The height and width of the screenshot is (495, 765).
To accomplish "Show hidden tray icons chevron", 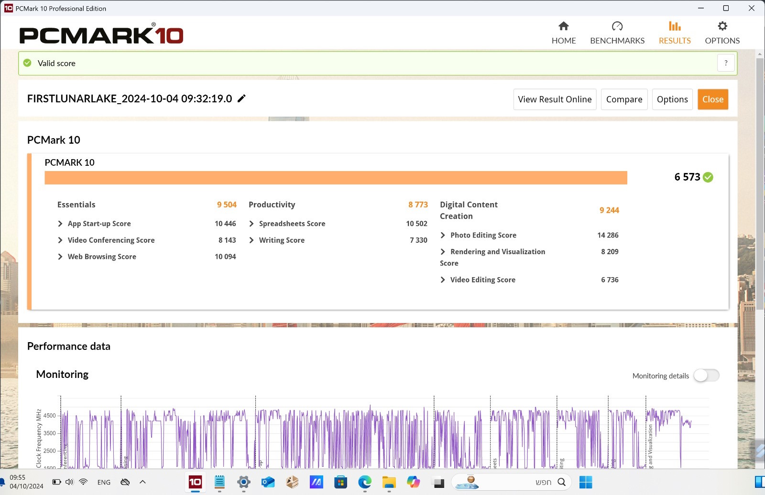I will coord(142,482).
